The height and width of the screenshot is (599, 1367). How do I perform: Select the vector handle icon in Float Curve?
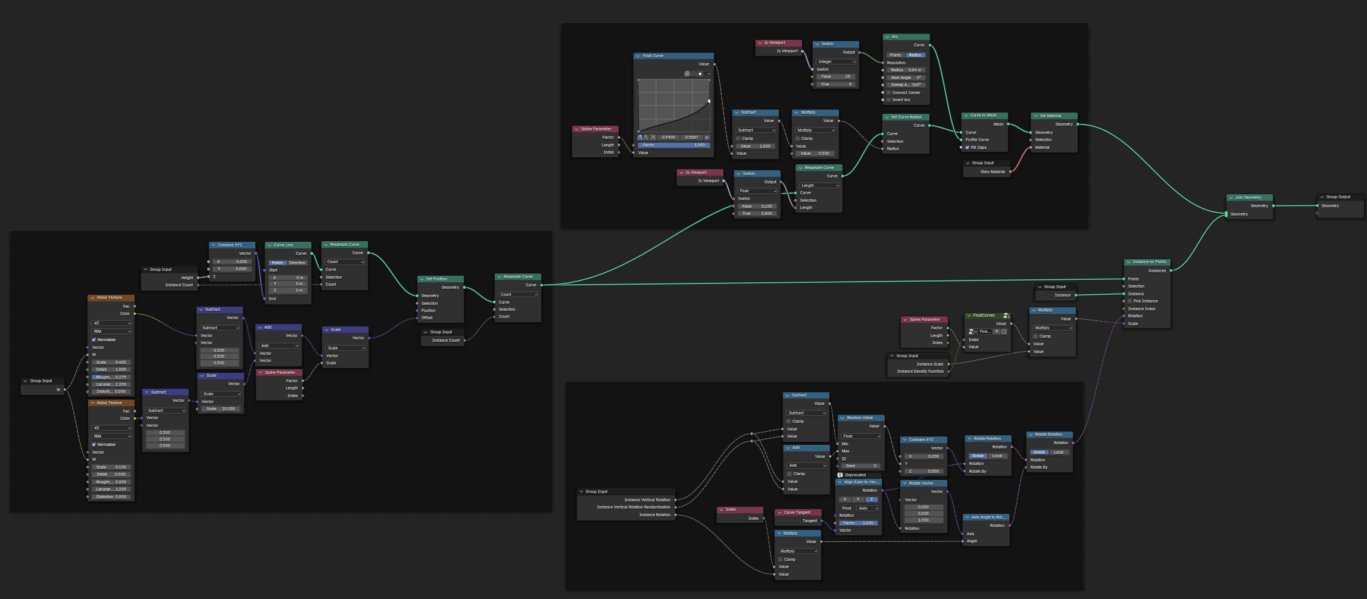coord(645,138)
